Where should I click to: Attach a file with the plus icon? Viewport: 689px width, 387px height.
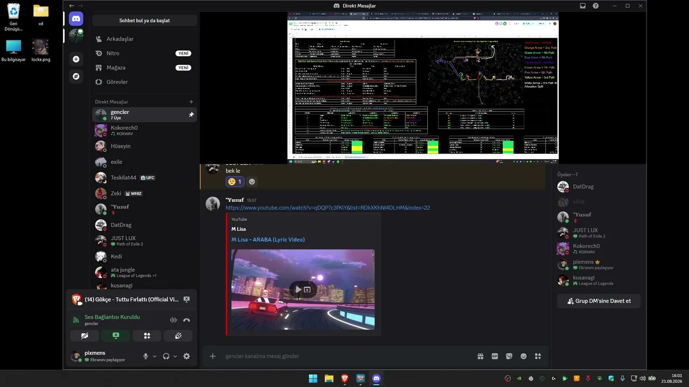click(213, 356)
